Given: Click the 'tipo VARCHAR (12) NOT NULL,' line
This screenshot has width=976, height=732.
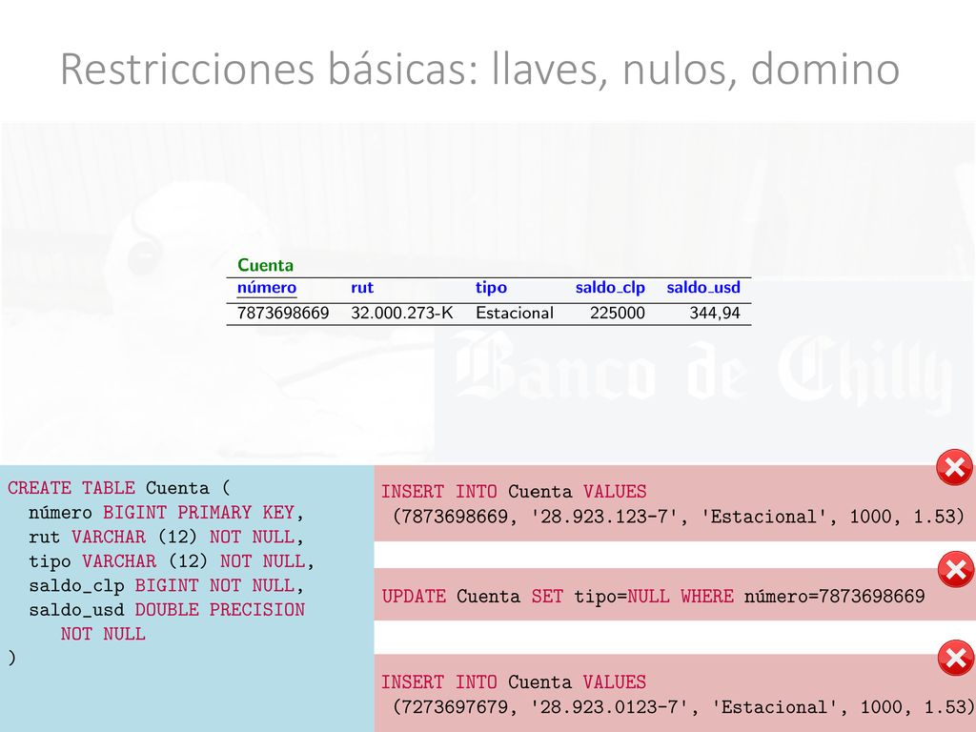Looking at the screenshot, I should tap(172, 560).
